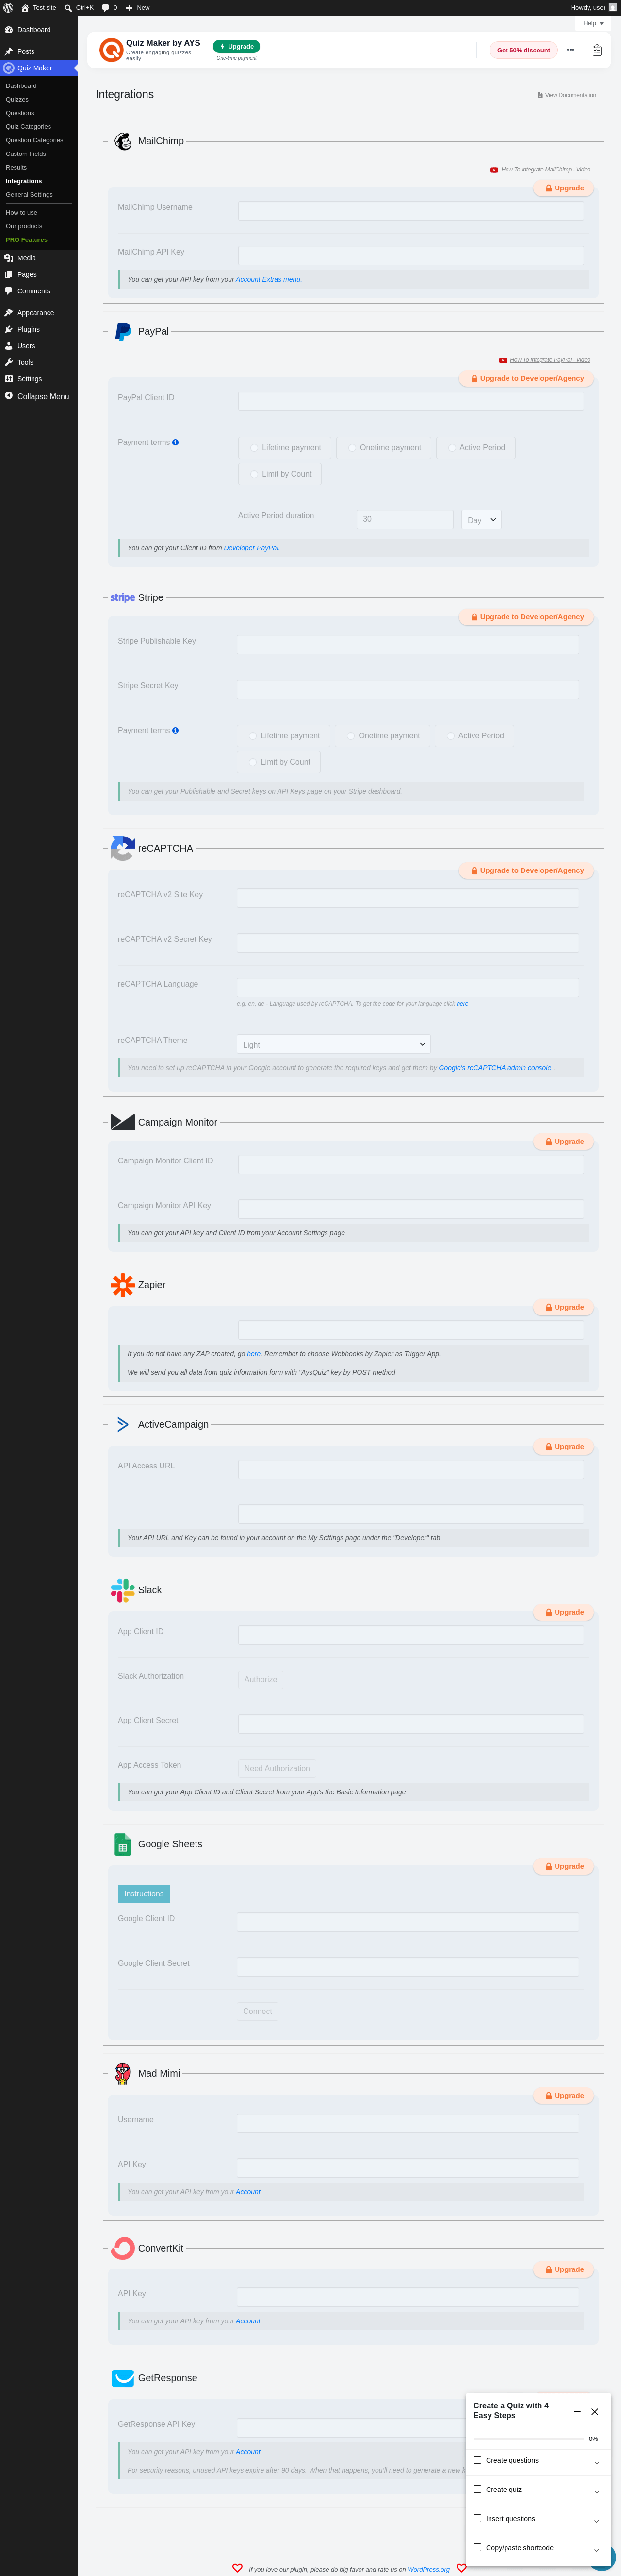Click the comments bubble icon in admin bar
The height and width of the screenshot is (2576, 621).
coord(106,8)
